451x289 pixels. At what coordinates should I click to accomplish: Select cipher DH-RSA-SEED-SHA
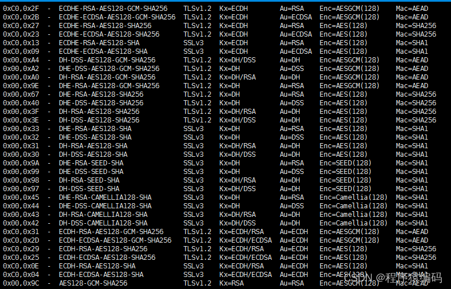coord(89,180)
